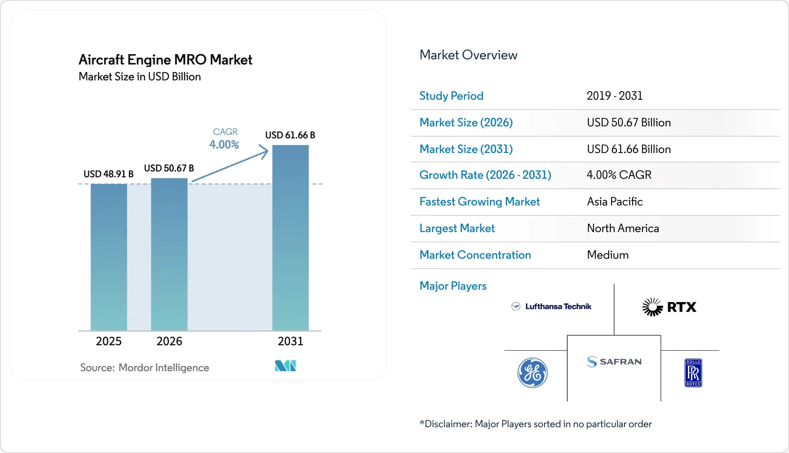Image resolution: width=789 pixels, height=453 pixels.
Task: Click the RTX logo
Action: [669, 307]
